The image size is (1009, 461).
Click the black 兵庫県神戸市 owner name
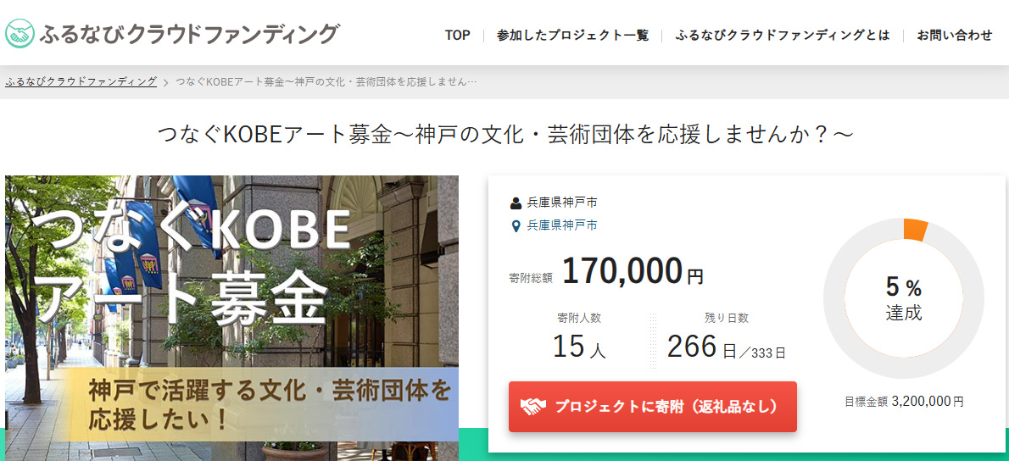562,203
